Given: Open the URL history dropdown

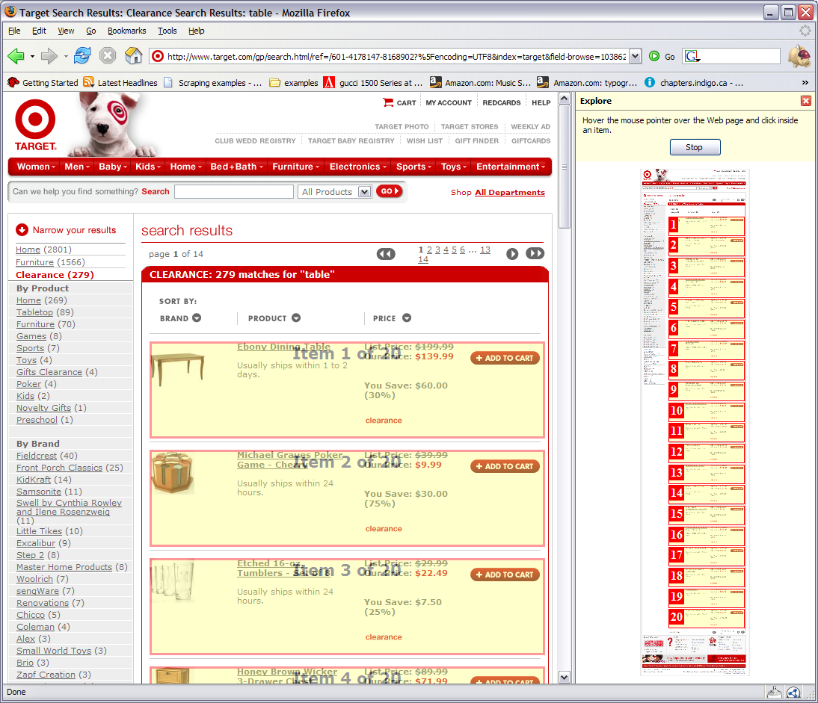Looking at the screenshot, I should coord(635,56).
